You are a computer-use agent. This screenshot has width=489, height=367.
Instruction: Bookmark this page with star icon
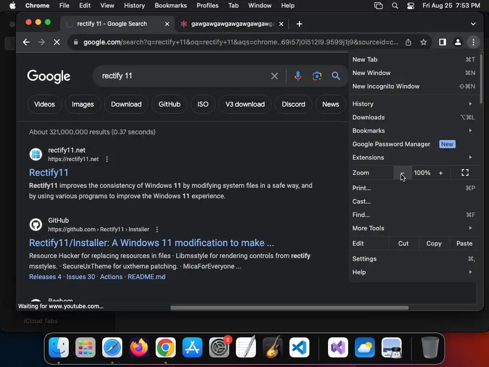pos(424,42)
